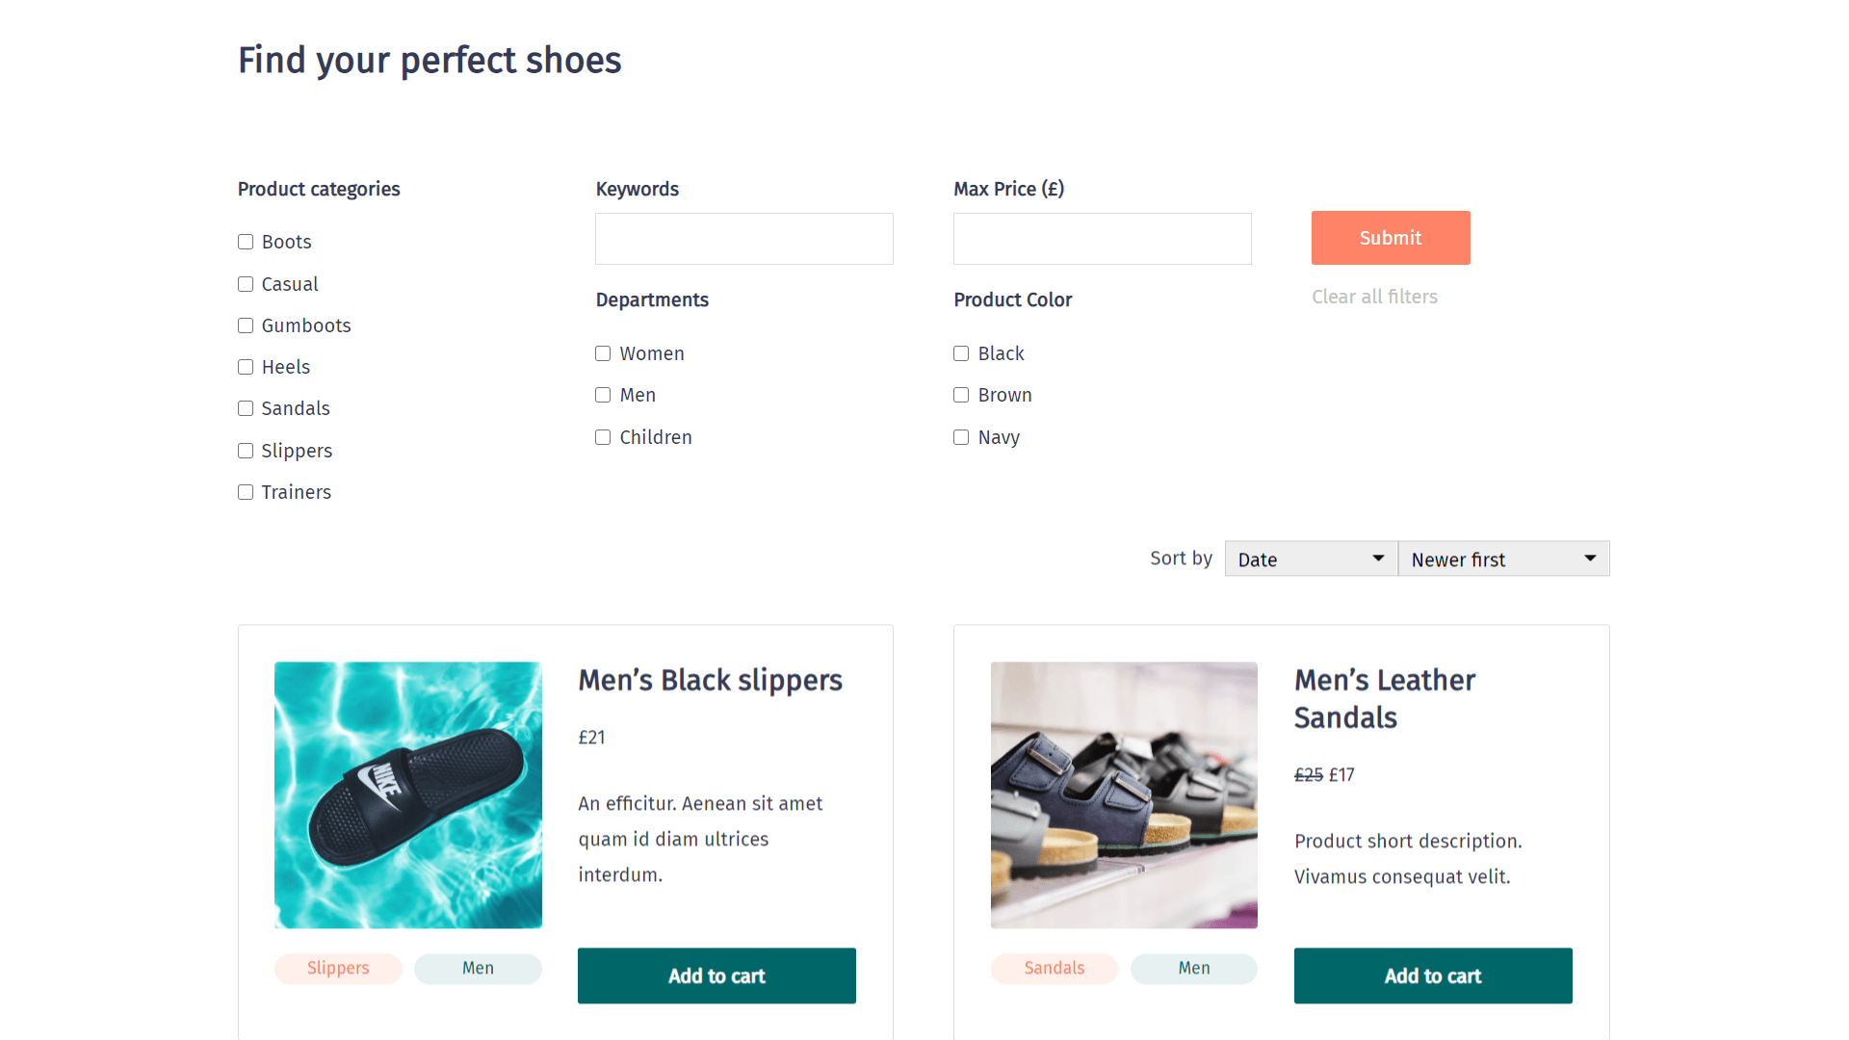The width and height of the screenshot is (1849, 1040).
Task: Check the Navy color option
Action: [x=960, y=437]
